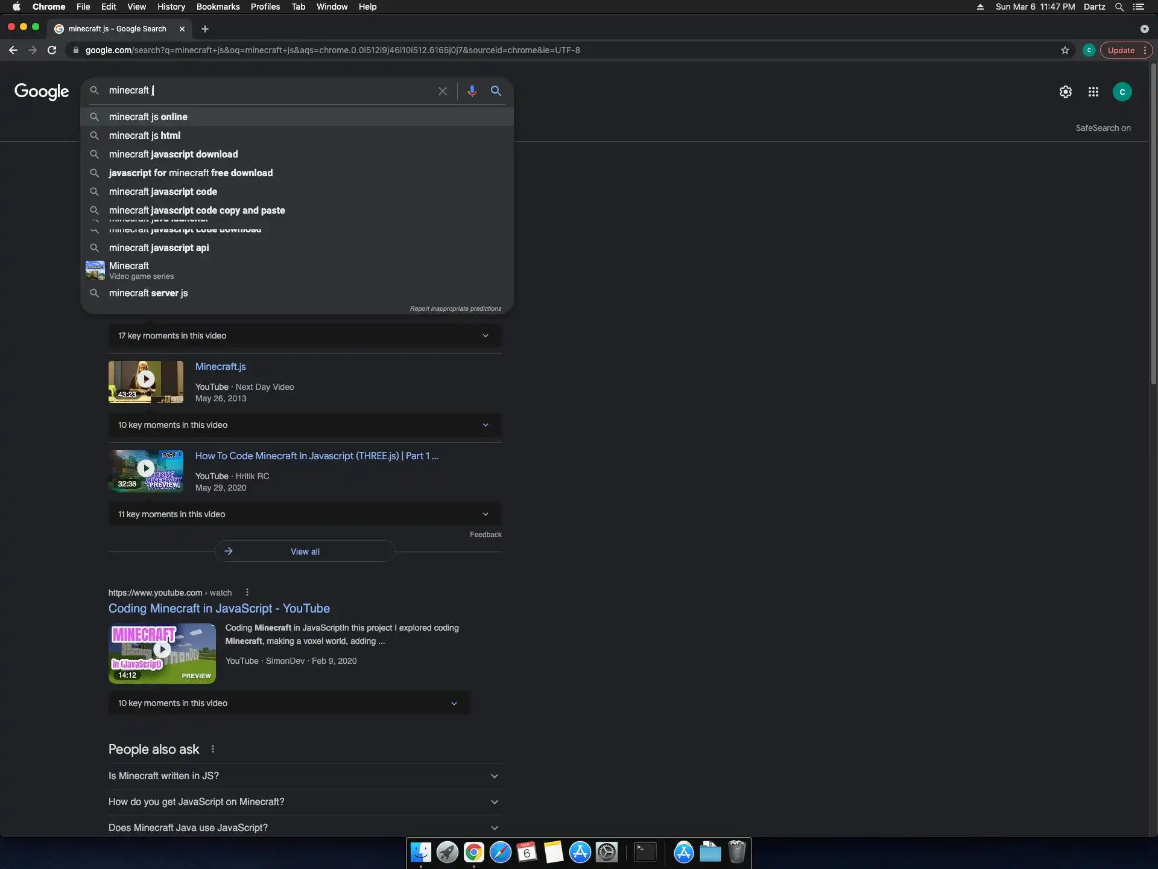The width and height of the screenshot is (1158, 869).
Task: Click the blue search magnifier icon
Action: 496,91
